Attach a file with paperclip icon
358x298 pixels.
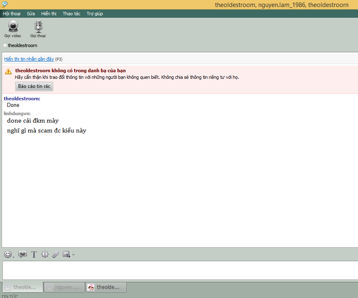tap(56, 254)
